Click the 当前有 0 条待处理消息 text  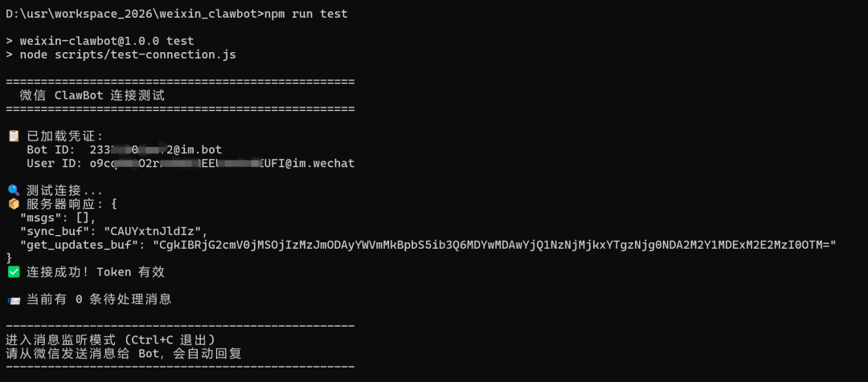(98, 299)
